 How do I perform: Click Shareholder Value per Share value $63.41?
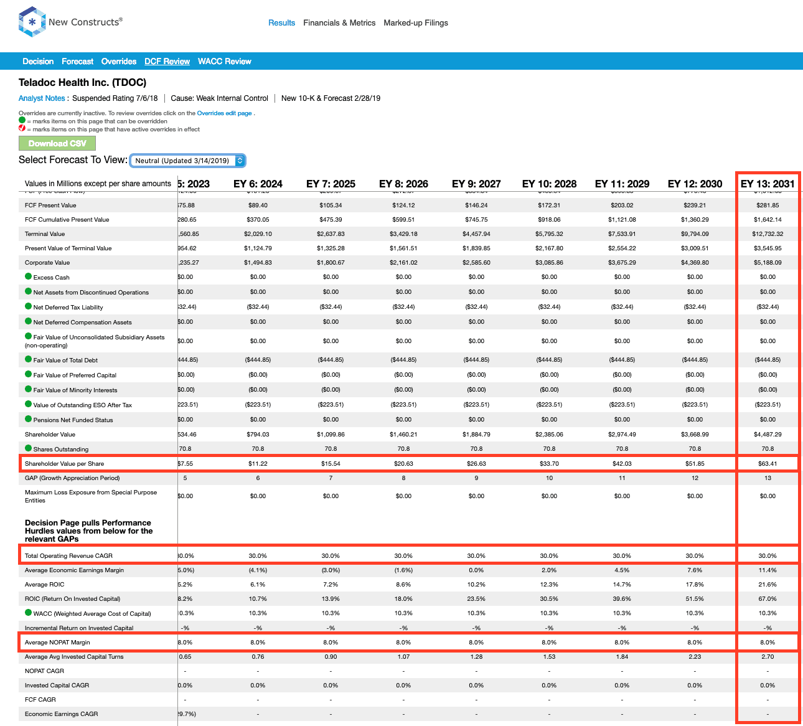pyautogui.click(x=768, y=463)
